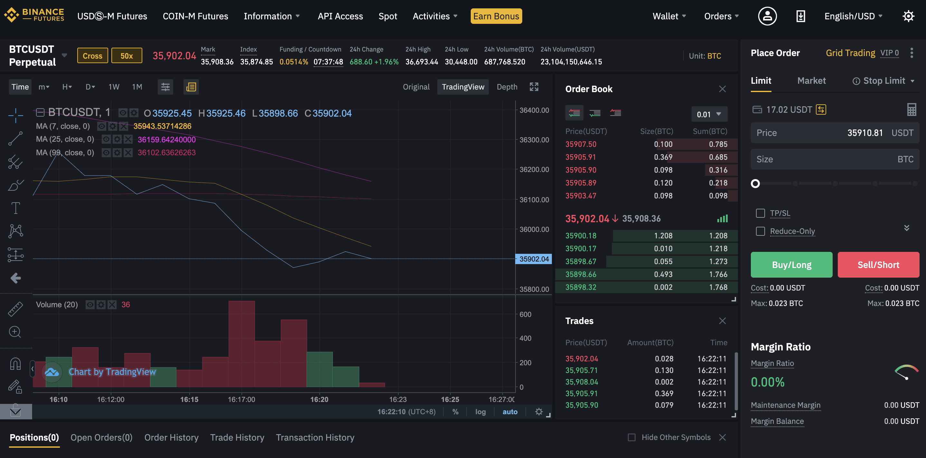Click the Earn Bonus button
926x458 pixels.
click(496, 16)
